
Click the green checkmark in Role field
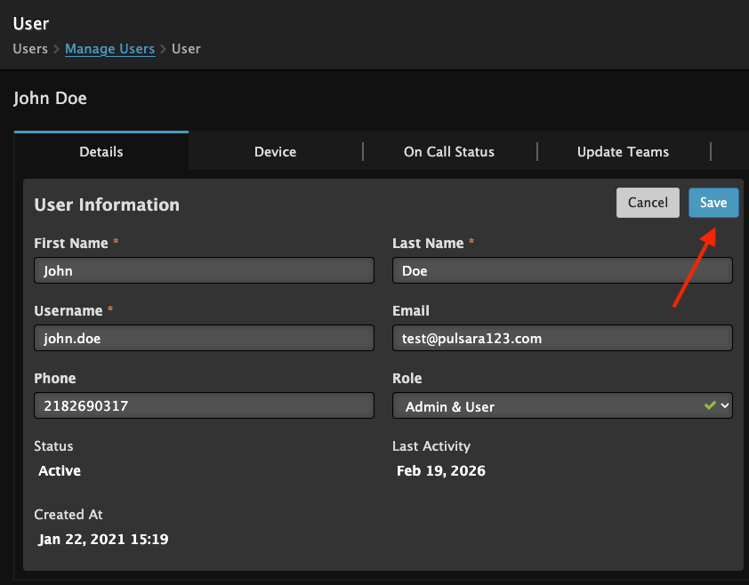point(709,405)
